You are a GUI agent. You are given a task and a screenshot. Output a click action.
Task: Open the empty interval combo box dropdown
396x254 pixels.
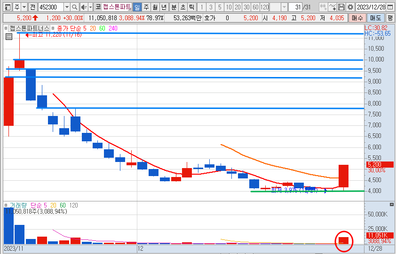coord(284,7)
